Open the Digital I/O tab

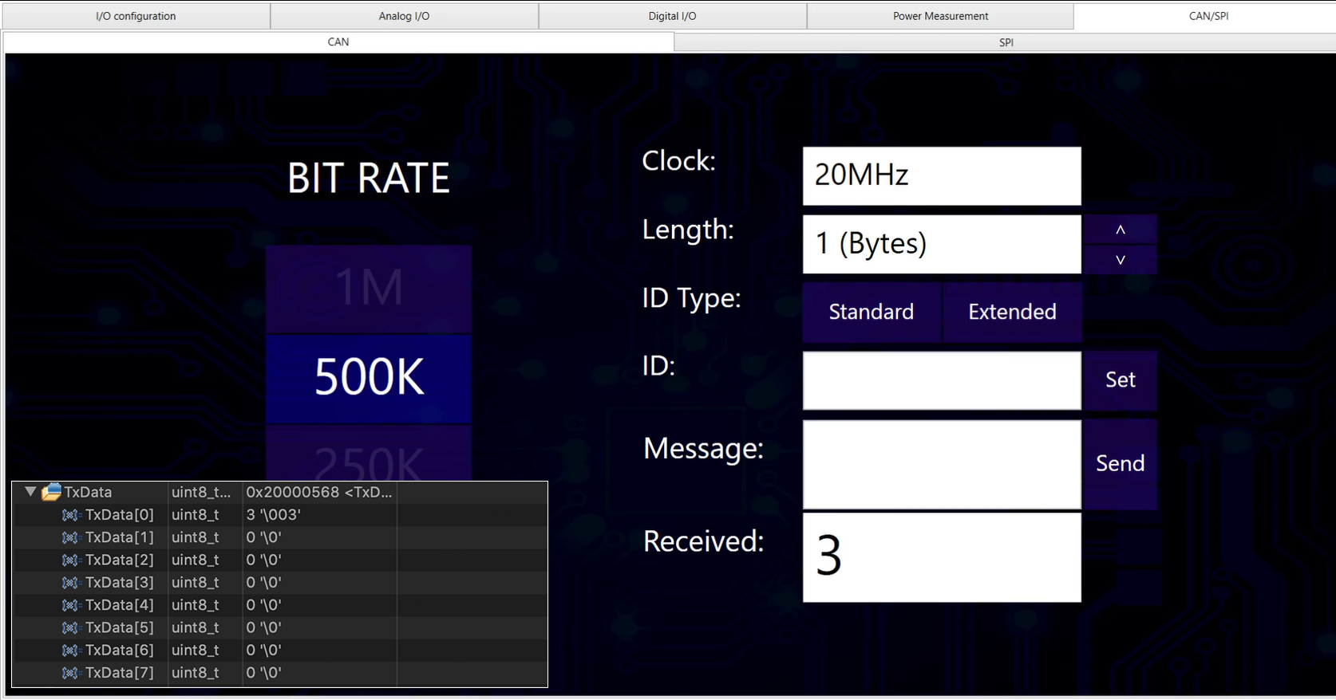point(672,16)
